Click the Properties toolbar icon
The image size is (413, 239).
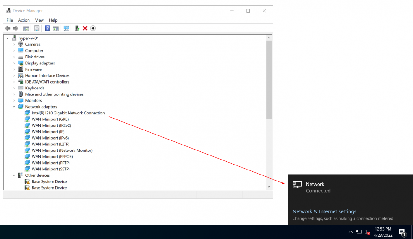[x=37, y=28]
